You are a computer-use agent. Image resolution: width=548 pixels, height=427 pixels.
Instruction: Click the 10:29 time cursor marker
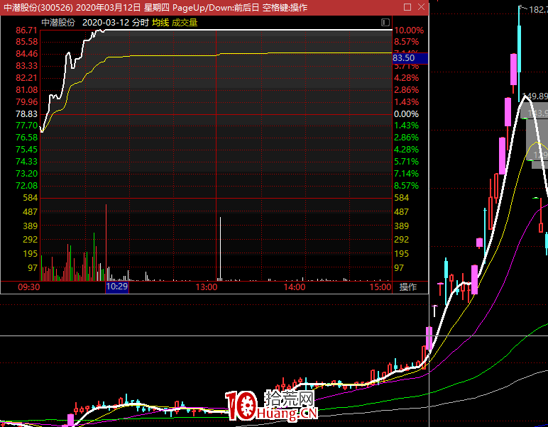pos(117,287)
